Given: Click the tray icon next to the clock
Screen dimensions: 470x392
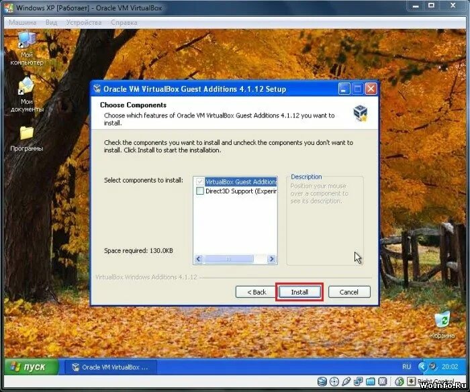Looking at the screenshot, I should (433, 366).
